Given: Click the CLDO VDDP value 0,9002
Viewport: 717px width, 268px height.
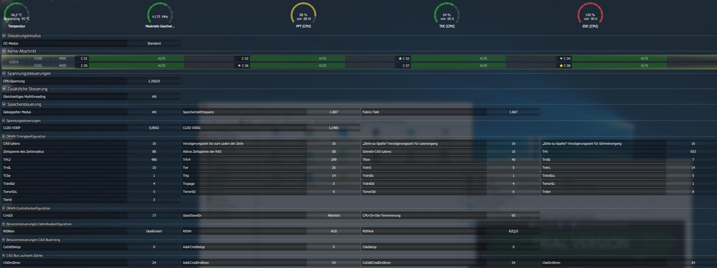Looking at the screenshot, I should [154, 128].
